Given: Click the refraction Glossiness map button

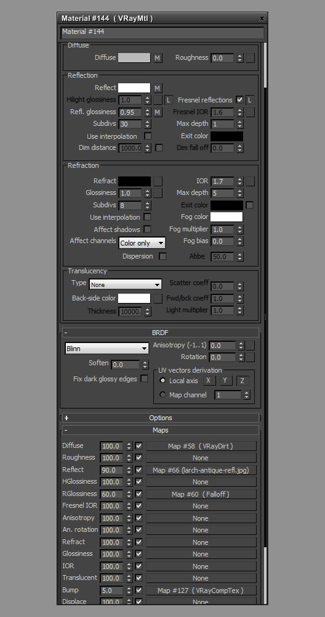Looking at the screenshot, I should point(158,193).
